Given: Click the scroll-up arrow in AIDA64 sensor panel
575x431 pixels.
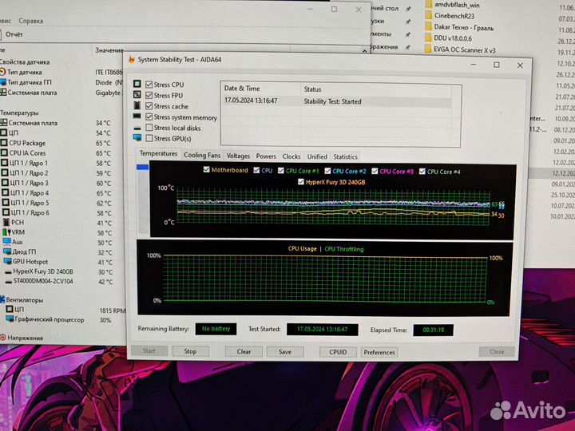Looking at the screenshot, I should pos(364,51).
